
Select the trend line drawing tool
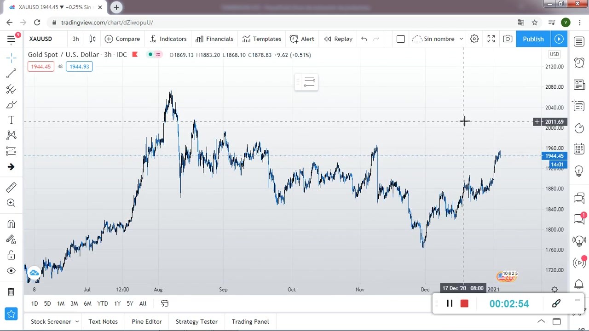coord(11,74)
